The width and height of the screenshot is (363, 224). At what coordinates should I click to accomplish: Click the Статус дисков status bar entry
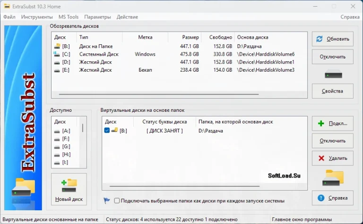[172, 219]
